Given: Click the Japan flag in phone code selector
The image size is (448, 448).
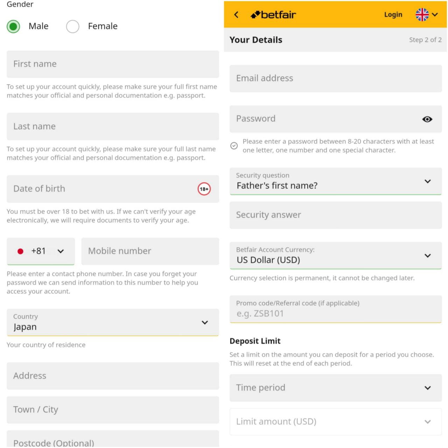Looking at the screenshot, I should pos(21,251).
